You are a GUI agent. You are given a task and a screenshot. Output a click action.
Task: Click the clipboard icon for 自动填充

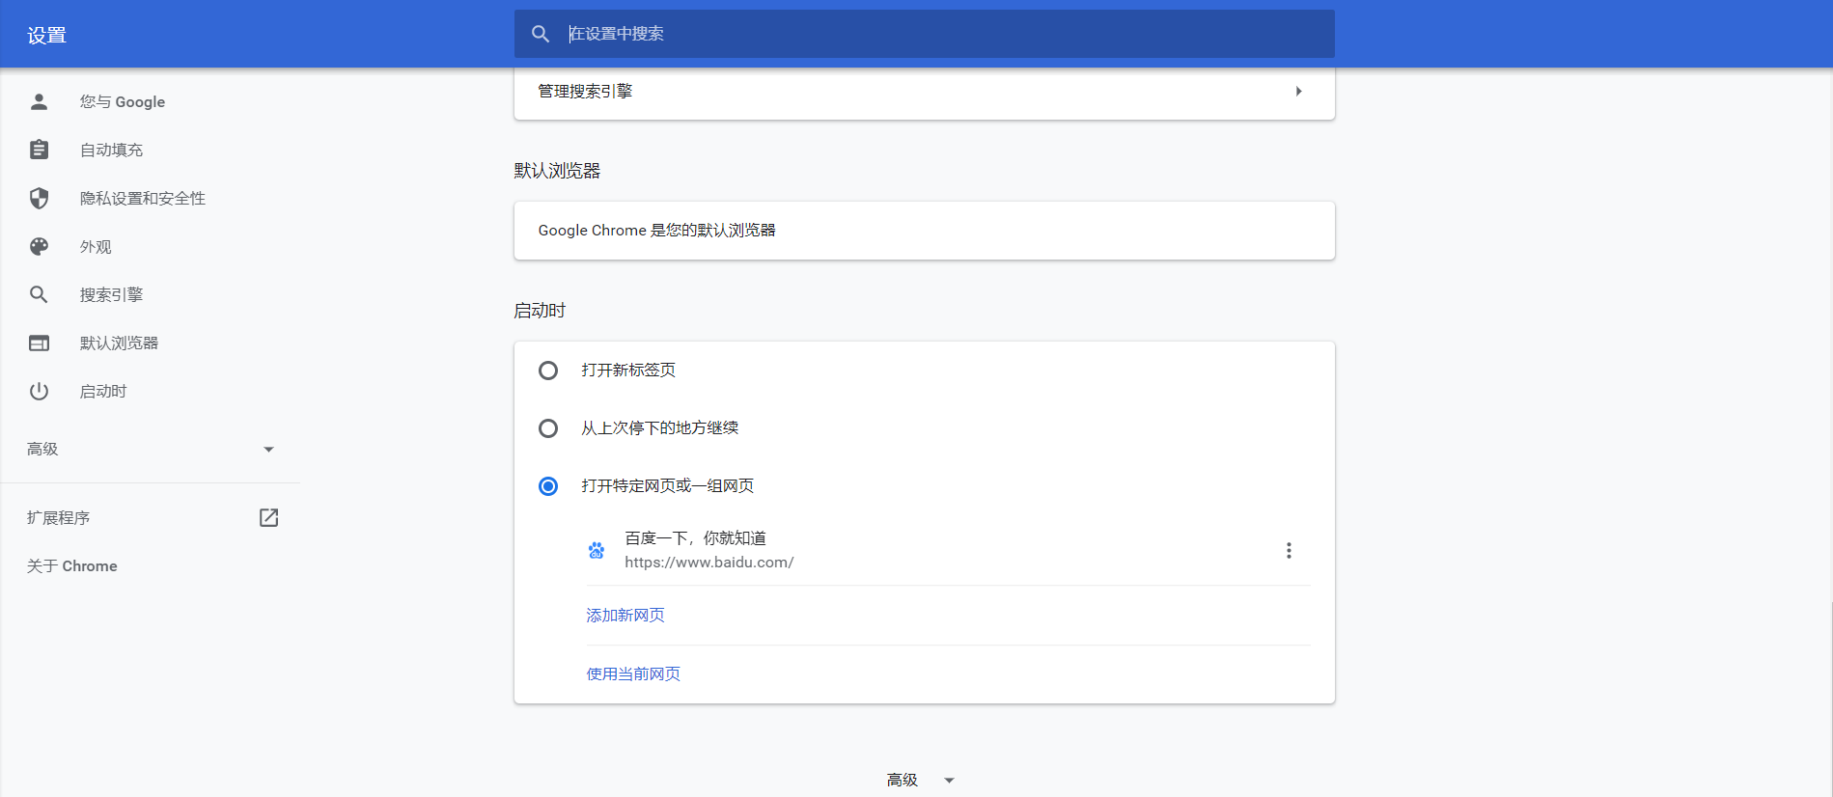pos(39,150)
